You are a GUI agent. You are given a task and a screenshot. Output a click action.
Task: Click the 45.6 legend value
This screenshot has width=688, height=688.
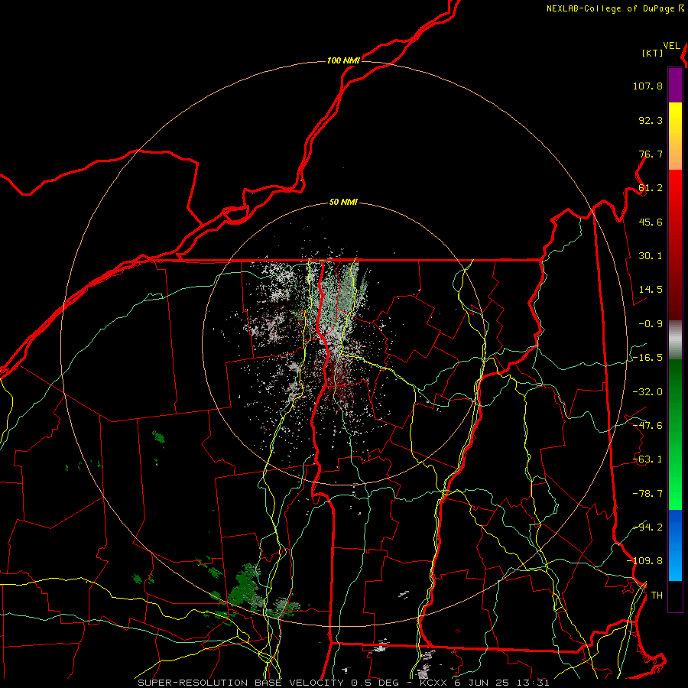coord(651,222)
